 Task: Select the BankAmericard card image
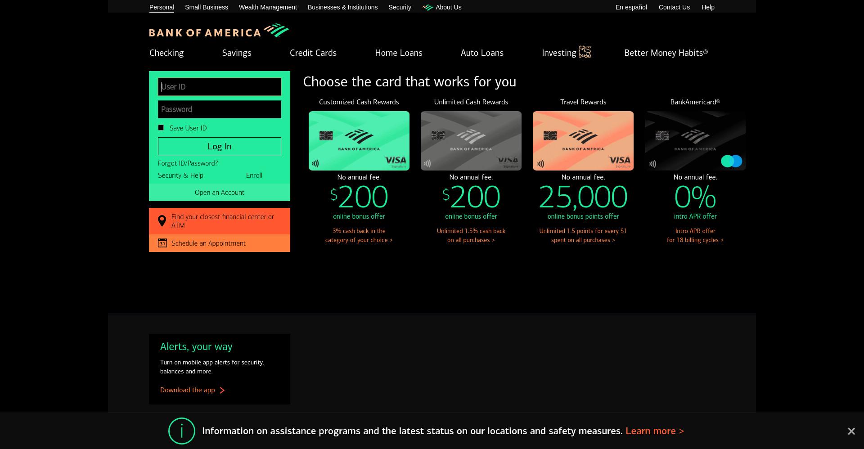695,141
